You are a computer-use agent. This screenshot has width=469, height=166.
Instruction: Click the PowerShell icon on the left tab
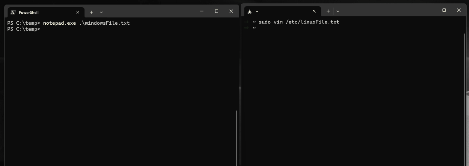pos(13,12)
